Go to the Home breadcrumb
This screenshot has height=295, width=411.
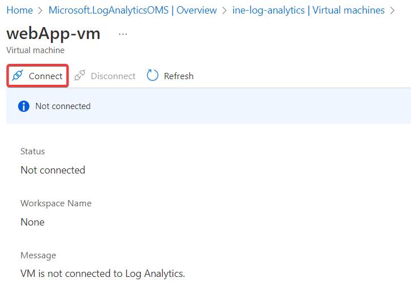click(19, 10)
